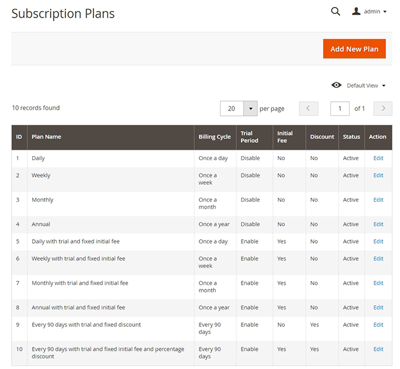The height and width of the screenshot is (369, 400).
Task: Sort by the Plan Name column header
Action: tap(47, 137)
